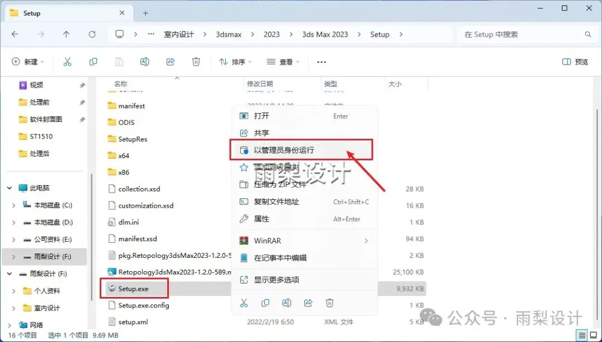Expand 公司资料 (E:) in the sidebar
The height and width of the screenshot is (342, 602).
click(x=14, y=240)
